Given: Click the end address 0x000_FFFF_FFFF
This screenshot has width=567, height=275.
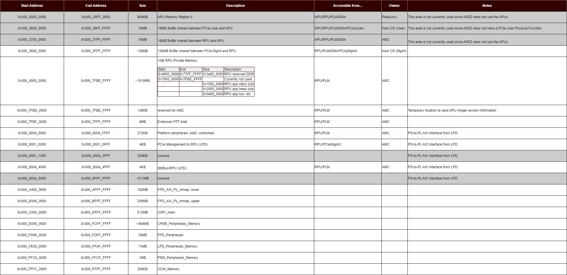Looking at the screenshot, I should (x=96, y=269).
